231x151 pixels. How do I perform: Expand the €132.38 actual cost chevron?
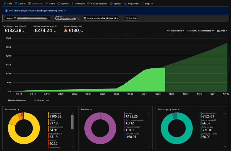tap(23, 31)
